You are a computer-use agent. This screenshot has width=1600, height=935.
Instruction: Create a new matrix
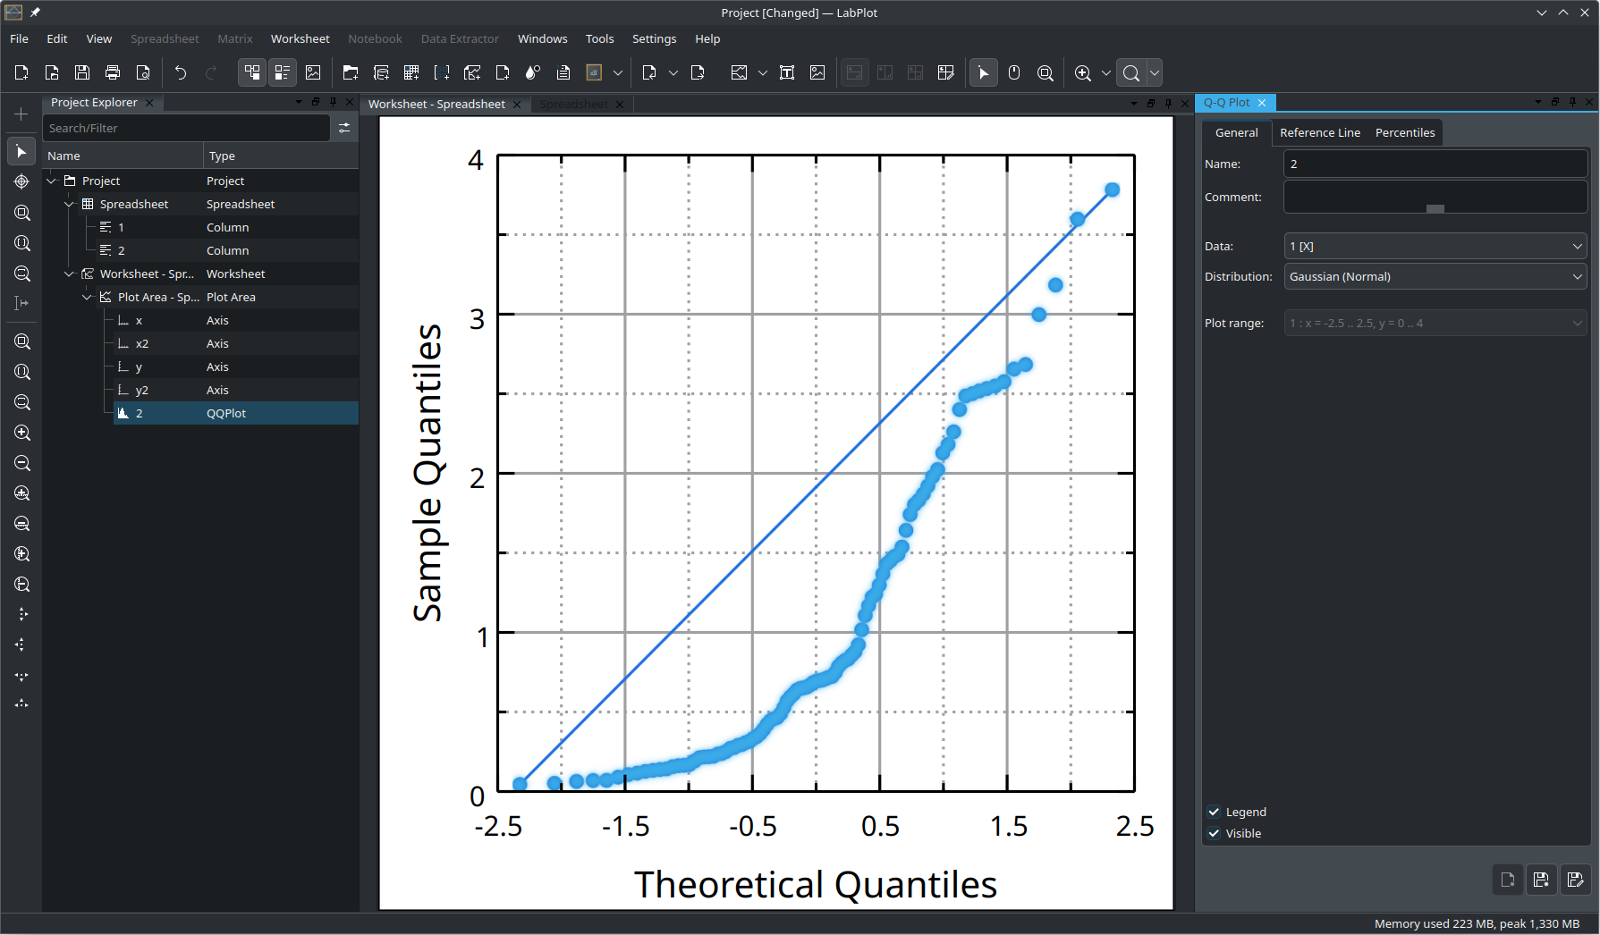(x=442, y=72)
